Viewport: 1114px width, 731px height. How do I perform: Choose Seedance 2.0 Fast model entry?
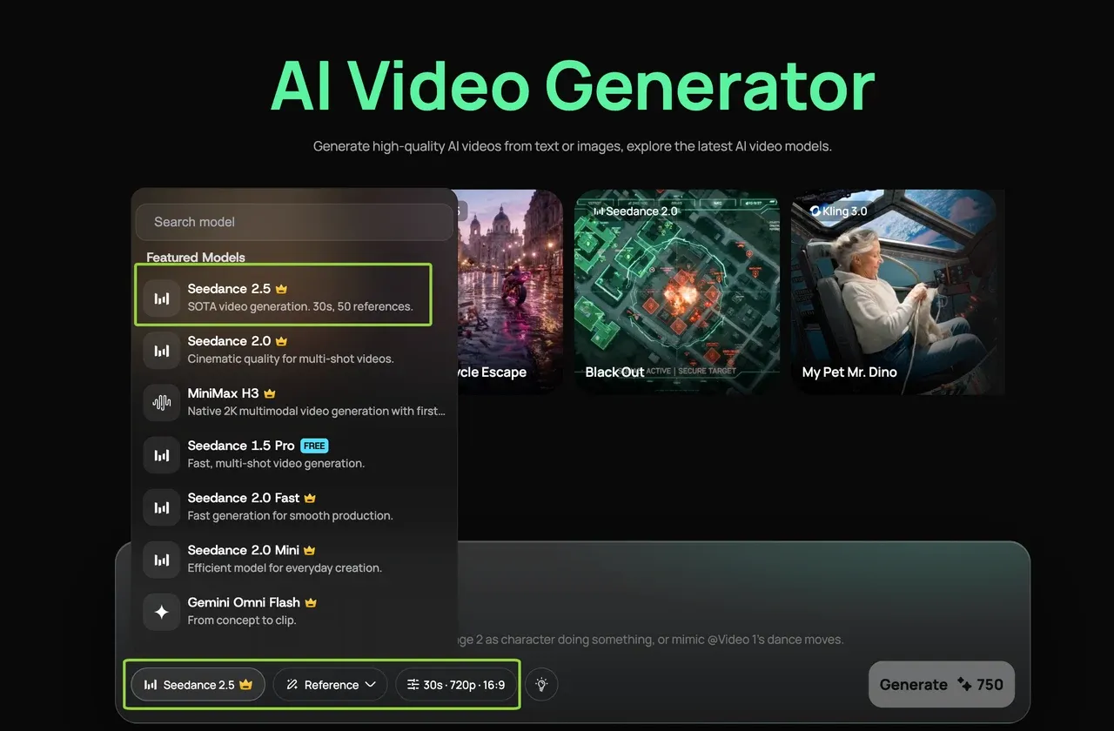pos(296,506)
